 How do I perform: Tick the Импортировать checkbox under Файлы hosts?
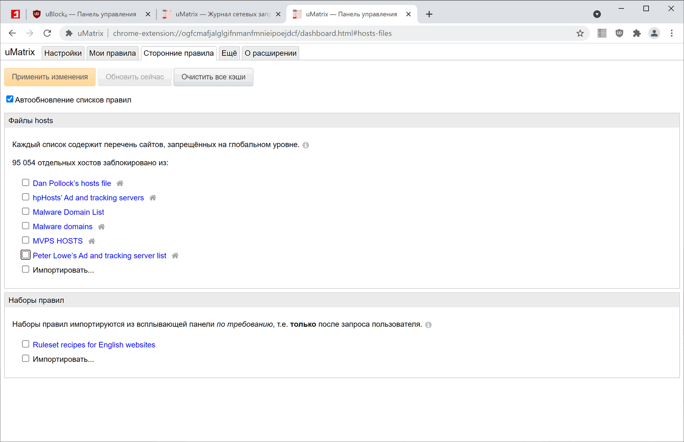pos(26,269)
